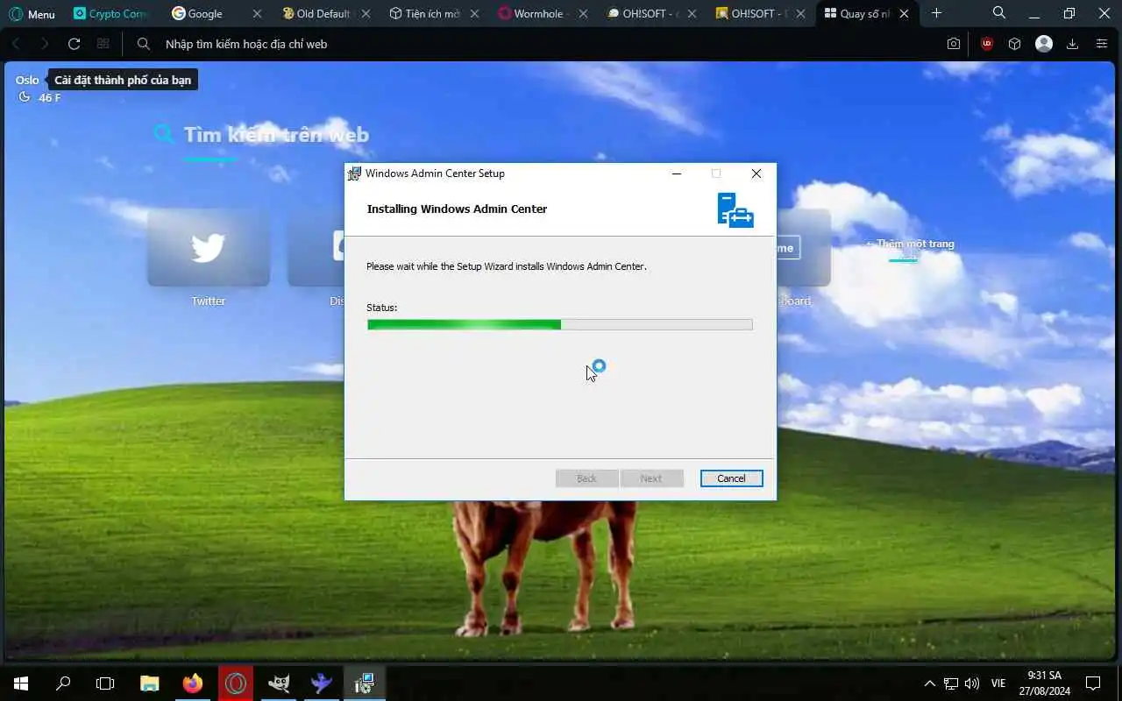The width and height of the screenshot is (1122, 701).
Task: Close the Old Default tab
Action: pos(366,14)
